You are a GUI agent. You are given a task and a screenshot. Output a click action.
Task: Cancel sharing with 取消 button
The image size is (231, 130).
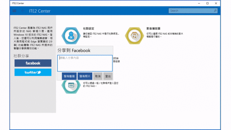click(98, 76)
